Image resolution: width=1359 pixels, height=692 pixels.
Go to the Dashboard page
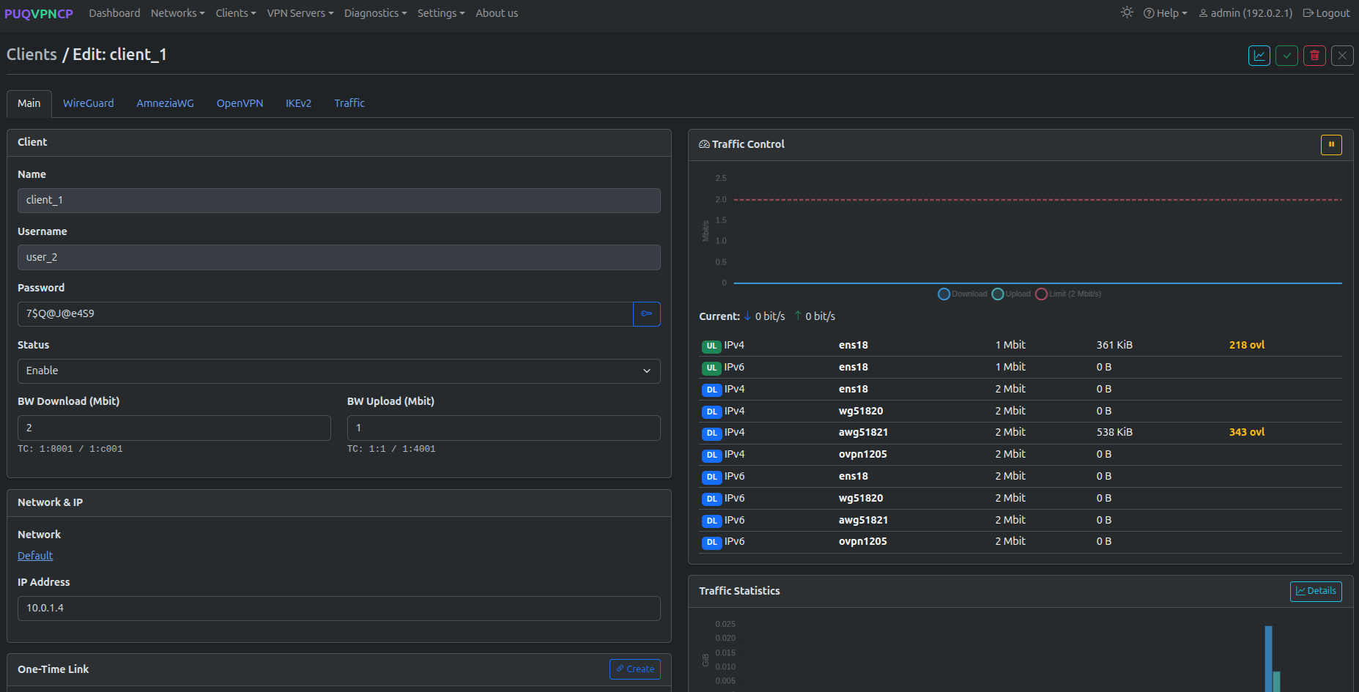[114, 13]
